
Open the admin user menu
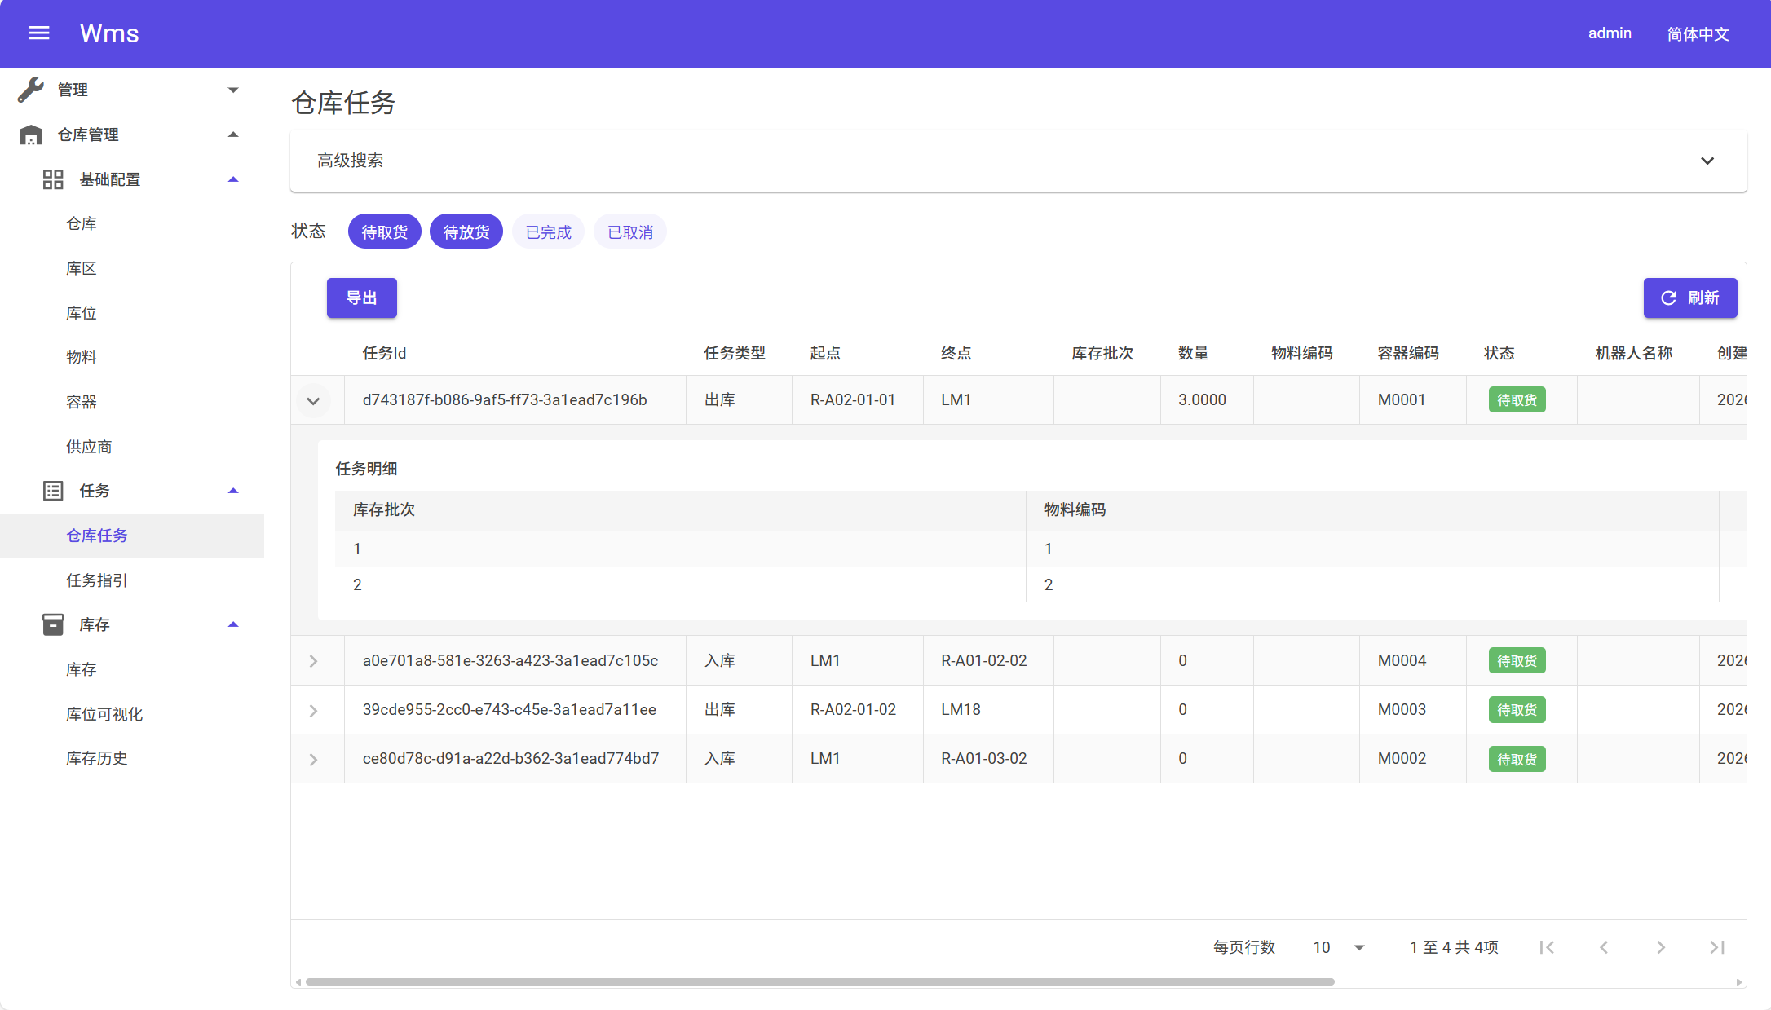1610,33
